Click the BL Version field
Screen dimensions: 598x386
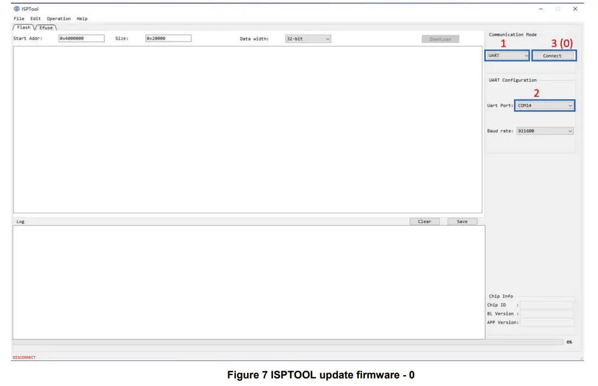547,314
